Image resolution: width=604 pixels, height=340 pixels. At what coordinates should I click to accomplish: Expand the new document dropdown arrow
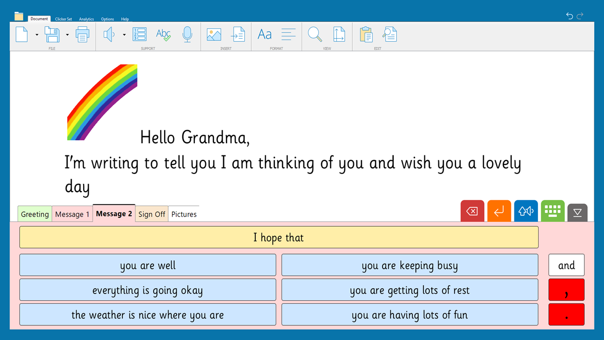click(x=37, y=35)
